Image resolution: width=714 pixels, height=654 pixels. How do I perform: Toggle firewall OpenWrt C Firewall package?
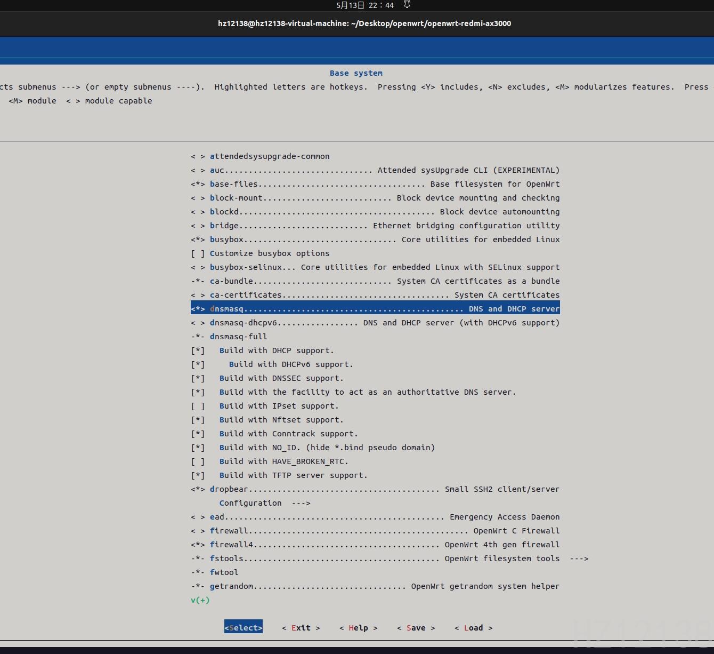click(375, 531)
